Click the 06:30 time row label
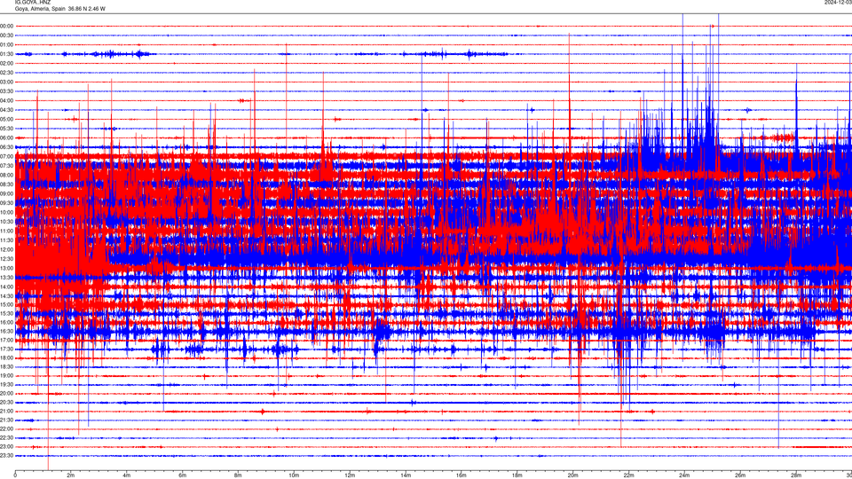The image size is (852, 479). [7, 147]
